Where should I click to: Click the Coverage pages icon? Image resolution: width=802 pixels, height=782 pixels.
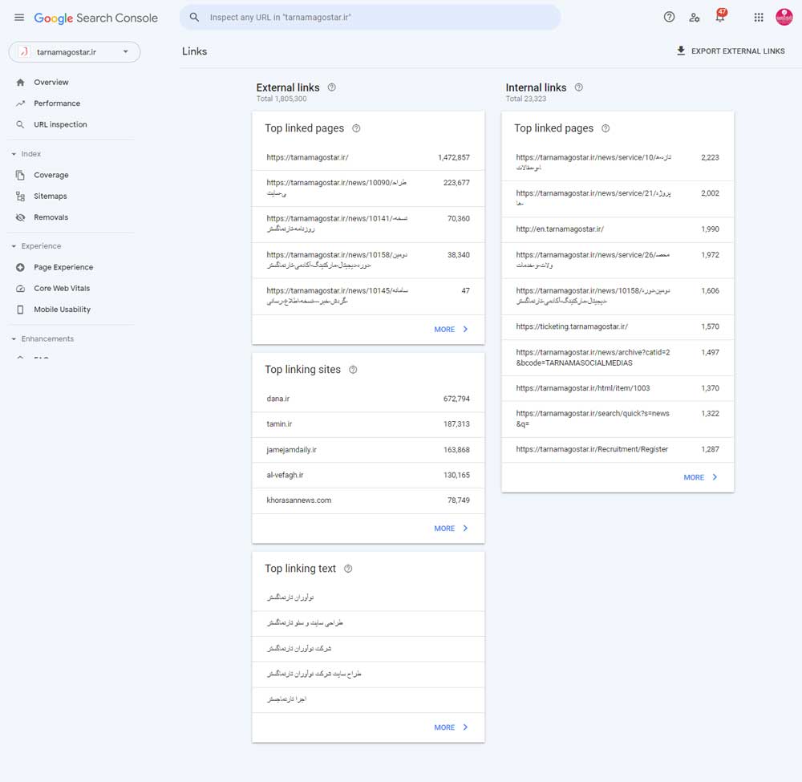(21, 176)
